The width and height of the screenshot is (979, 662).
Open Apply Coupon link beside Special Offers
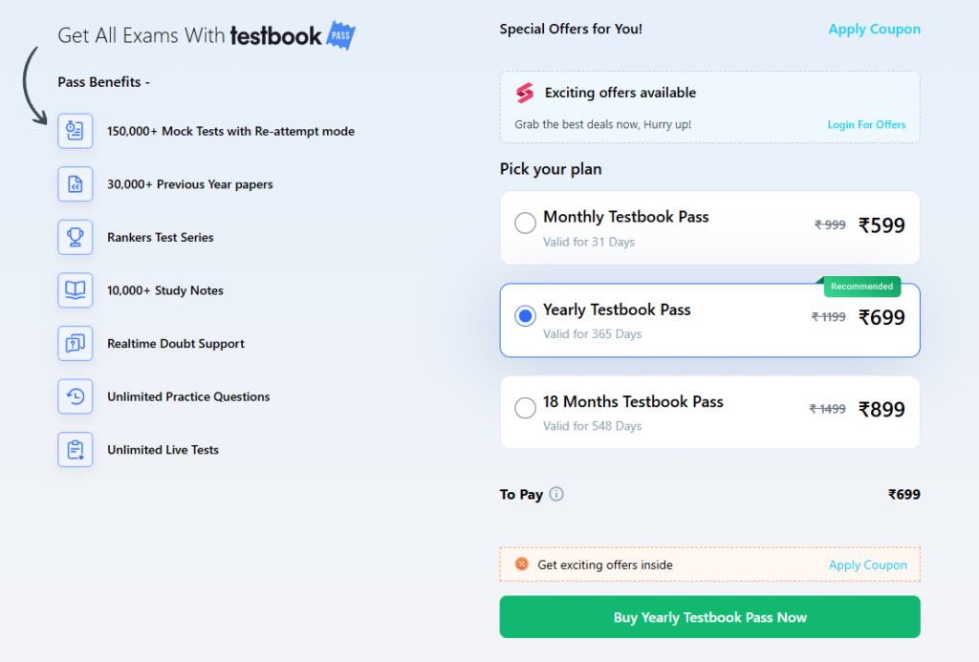click(x=874, y=30)
